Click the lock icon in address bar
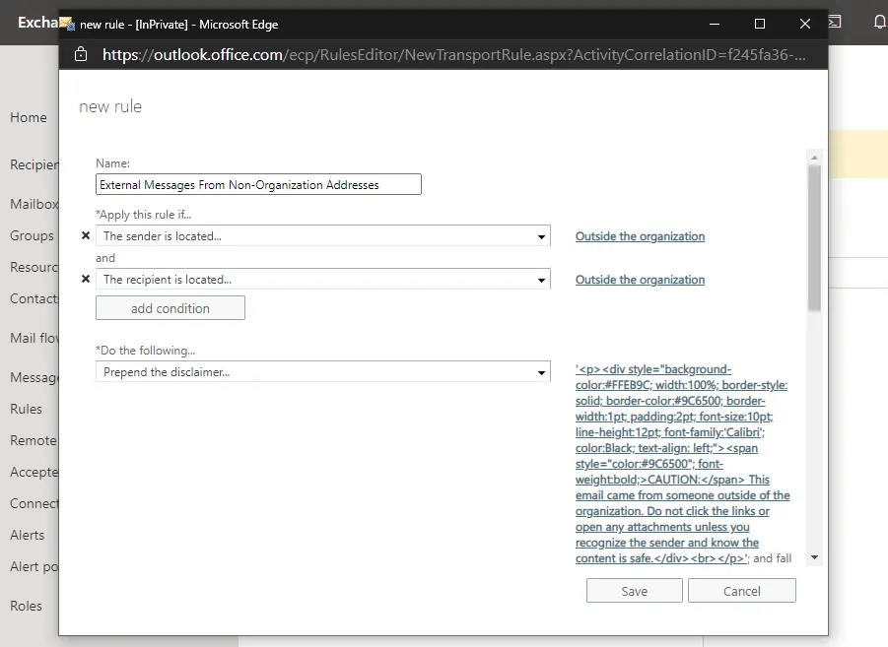The height and width of the screenshot is (647, 888). [x=81, y=54]
